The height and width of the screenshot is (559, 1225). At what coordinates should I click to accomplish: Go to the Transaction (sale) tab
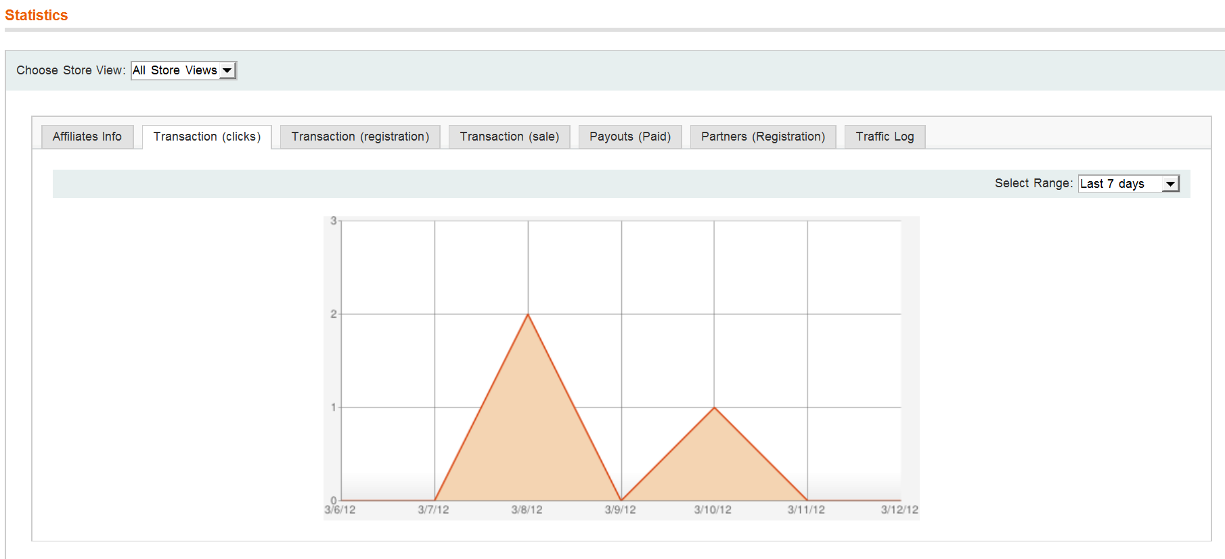click(x=509, y=137)
